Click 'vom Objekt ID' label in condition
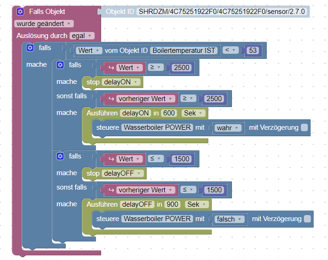Viewport: 328px width, 260px height. coord(126,51)
